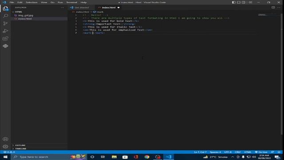Open the Accounts menu icon
This screenshot has height=160, width=284.
coord(5,139)
